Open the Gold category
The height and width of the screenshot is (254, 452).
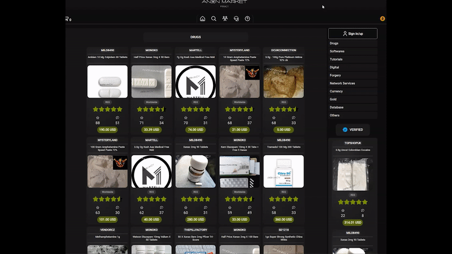click(x=353, y=99)
